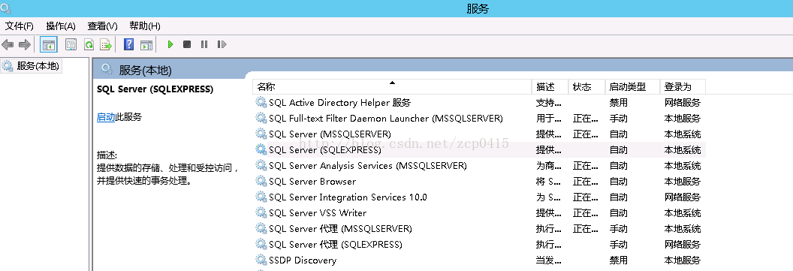Select SQL Server (MSSQLSERVER) service row
This screenshot has height=271, width=793.
(478, 134)
